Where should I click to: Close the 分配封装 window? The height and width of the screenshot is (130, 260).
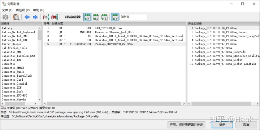254,4
